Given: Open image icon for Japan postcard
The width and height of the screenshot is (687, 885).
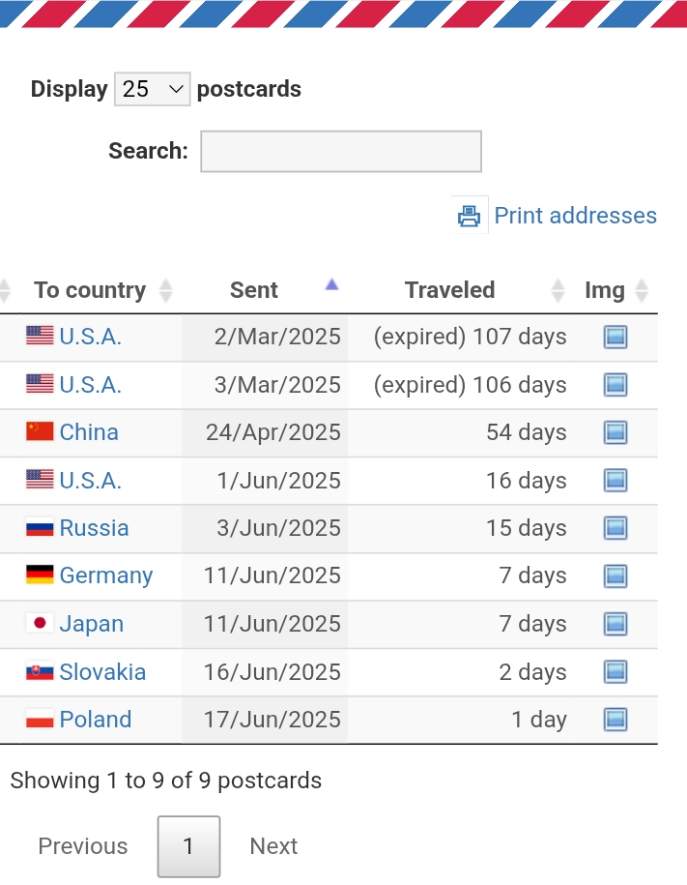Looking at the screenshot, I should pos(615,624).
